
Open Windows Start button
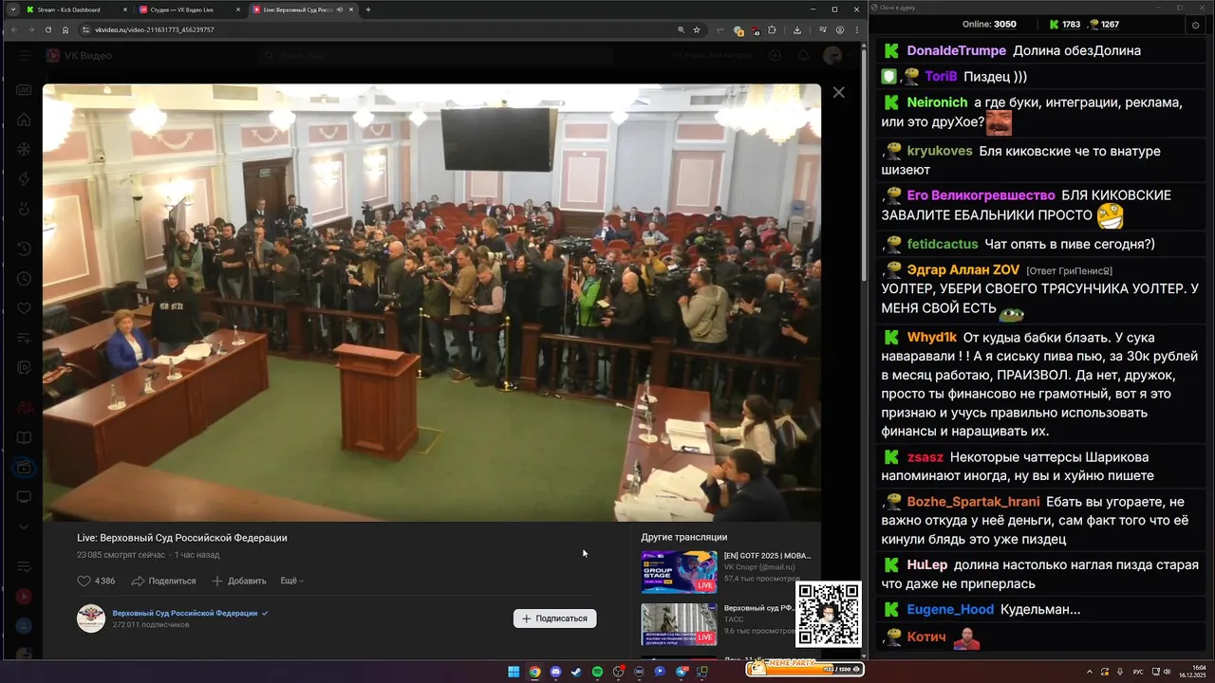(x=514, y=672)
